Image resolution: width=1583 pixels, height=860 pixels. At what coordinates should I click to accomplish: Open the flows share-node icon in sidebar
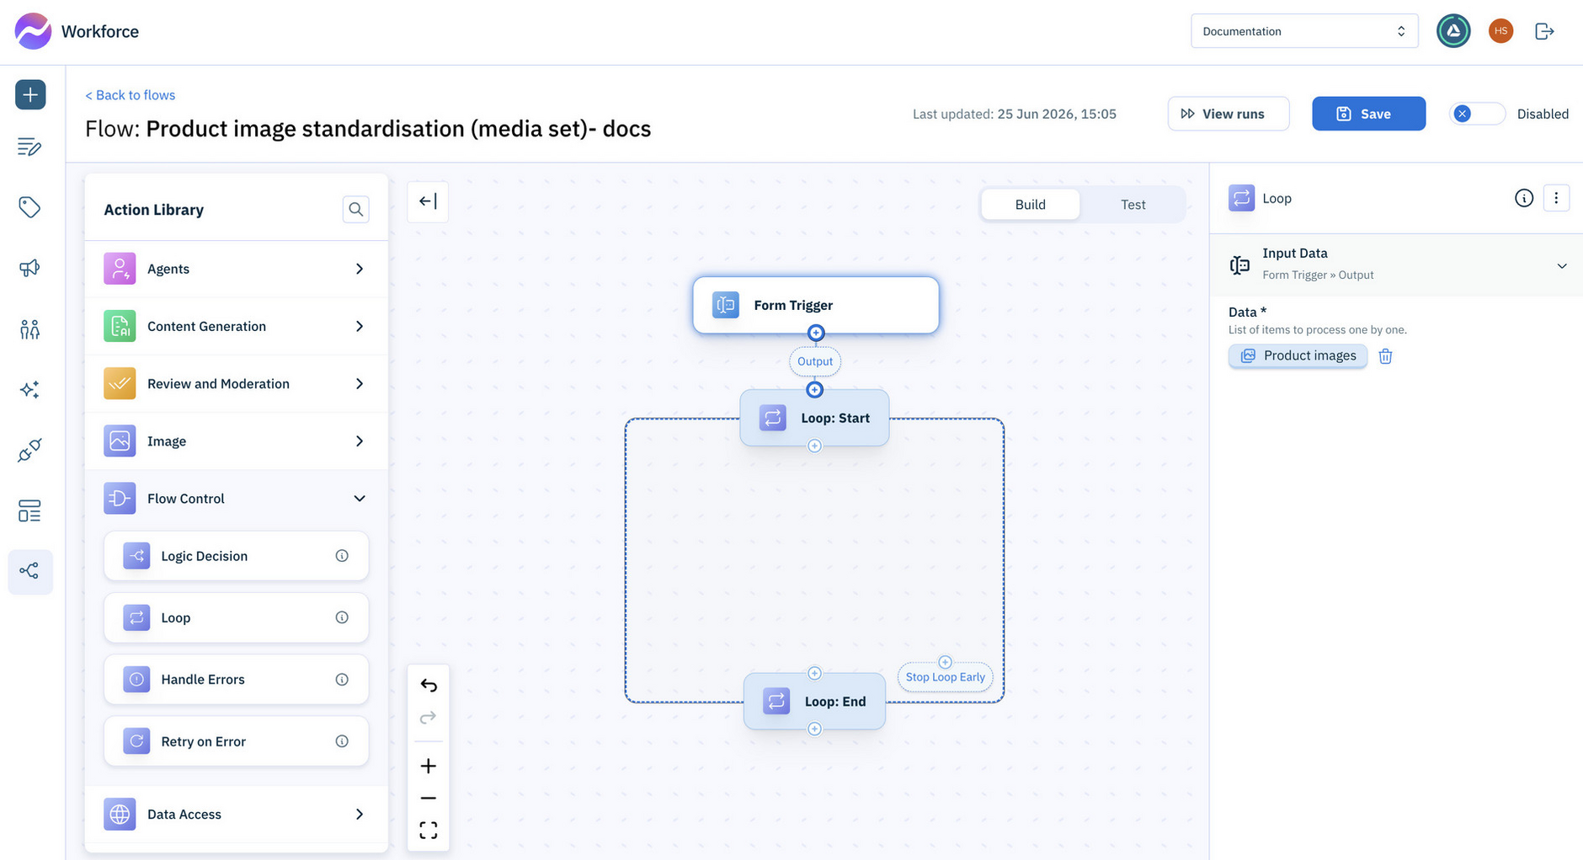(29, 571)
